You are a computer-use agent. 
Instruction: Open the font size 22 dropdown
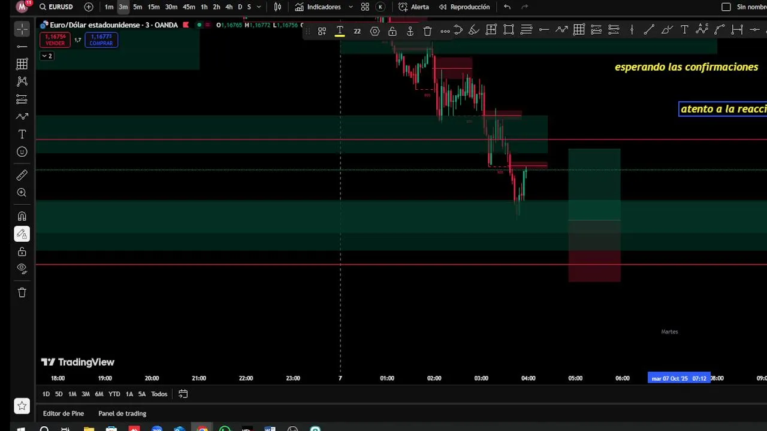[x=357, y=31]
